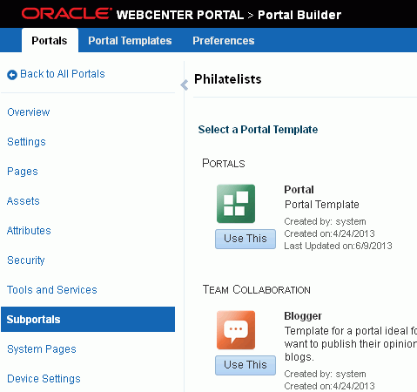Open the Overview page

coord(29,112)
